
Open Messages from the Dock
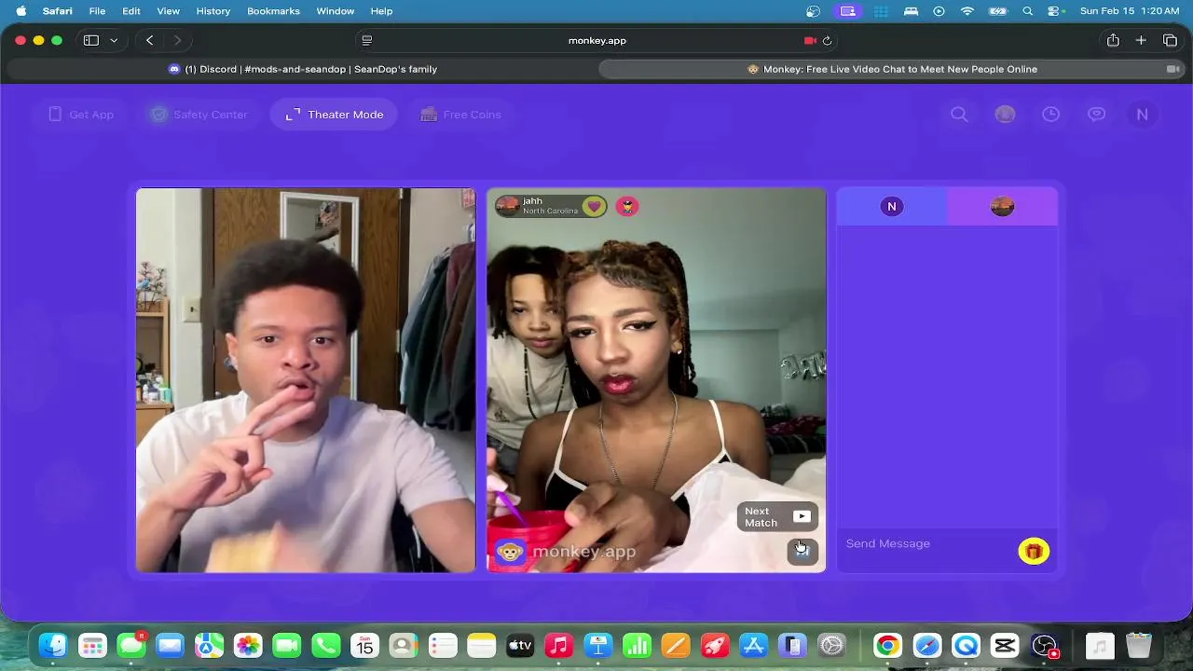[x=131, y=645]
